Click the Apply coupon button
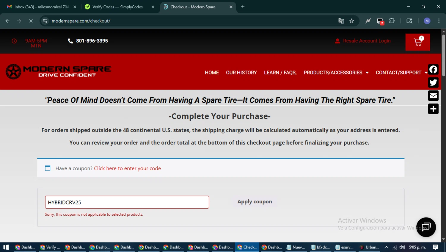446x252 pixels. tap(255, 201)
